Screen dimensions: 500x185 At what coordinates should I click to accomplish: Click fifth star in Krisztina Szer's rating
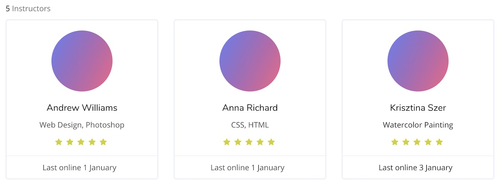pos(439,142)
